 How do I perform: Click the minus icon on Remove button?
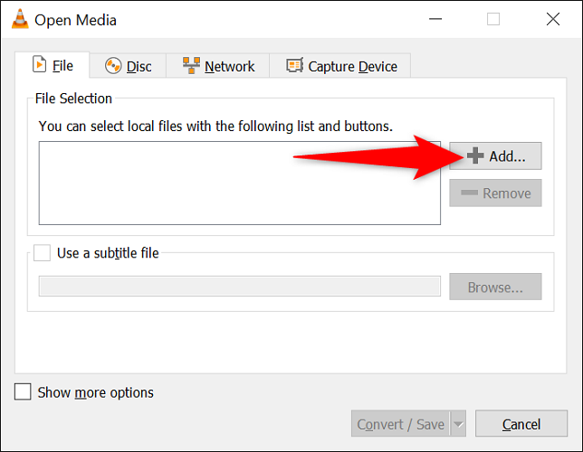pos(471,193)
